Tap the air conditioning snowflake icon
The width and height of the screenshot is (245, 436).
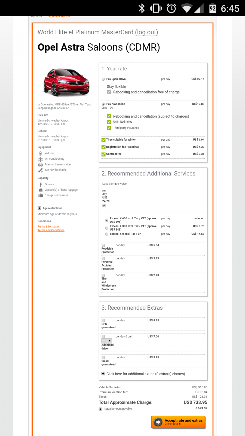41,159
